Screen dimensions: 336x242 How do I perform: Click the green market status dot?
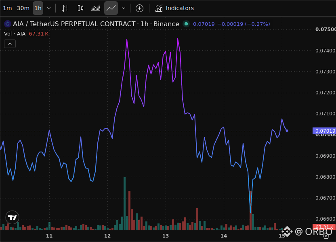pyautogui.click(x=186, y=24)
